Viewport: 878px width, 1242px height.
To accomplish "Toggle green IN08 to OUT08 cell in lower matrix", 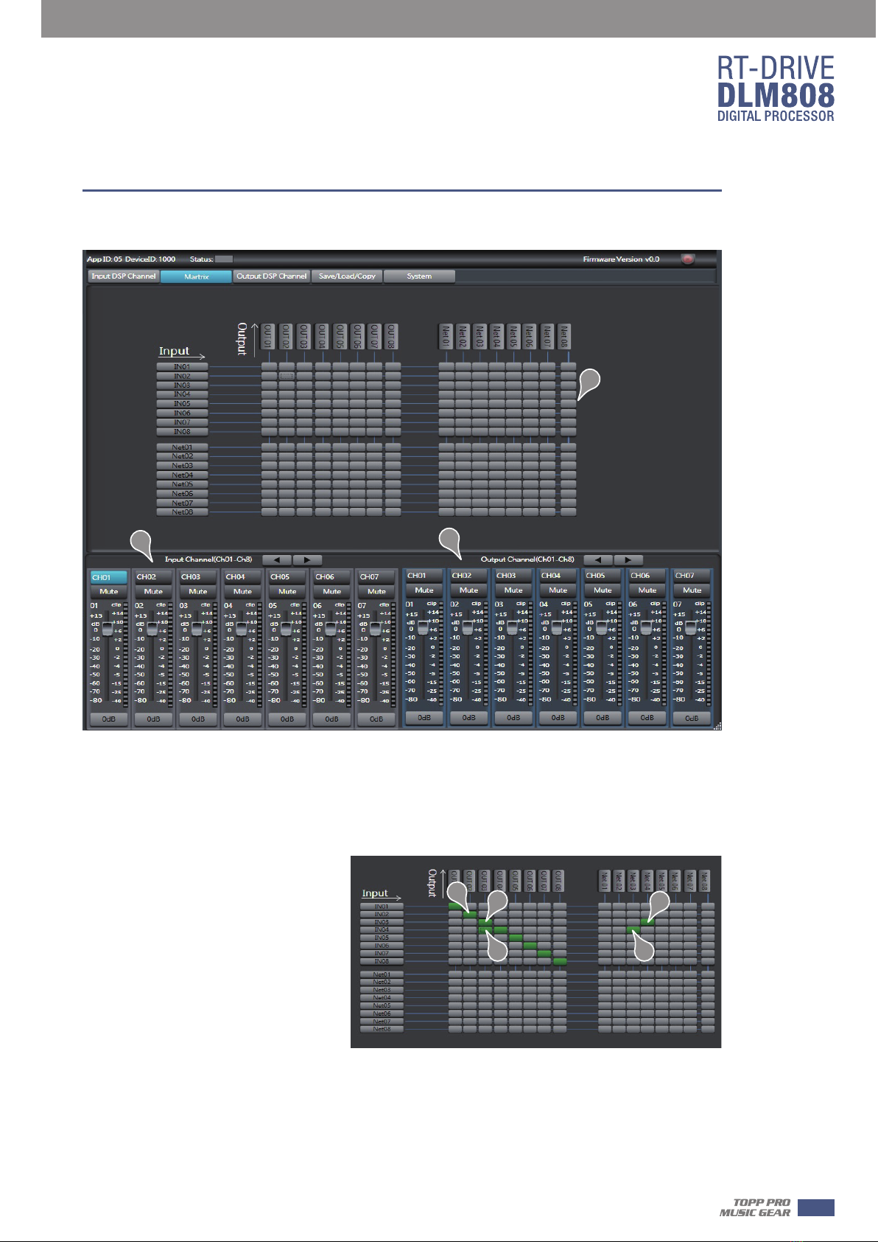I will click(x=560, y=961).
